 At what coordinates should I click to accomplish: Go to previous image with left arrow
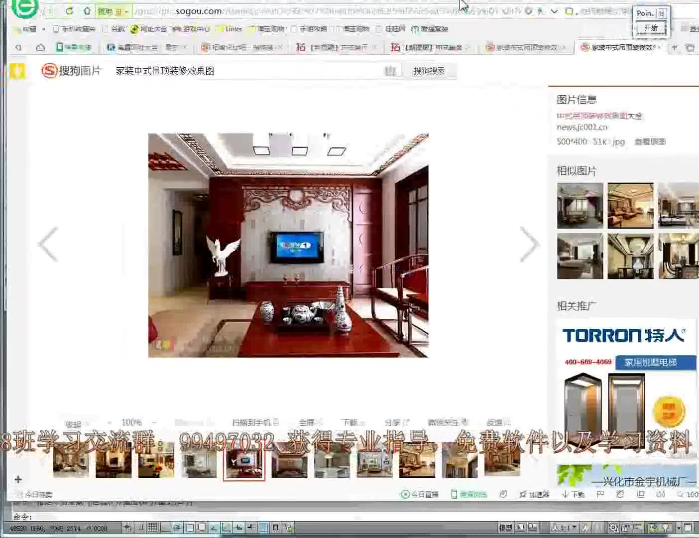point(48,244)
